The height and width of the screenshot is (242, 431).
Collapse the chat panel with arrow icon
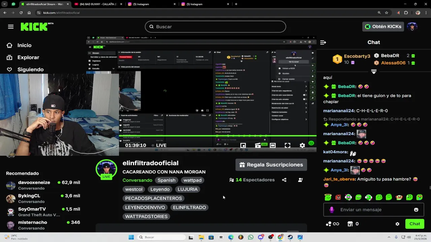point(323,42)
